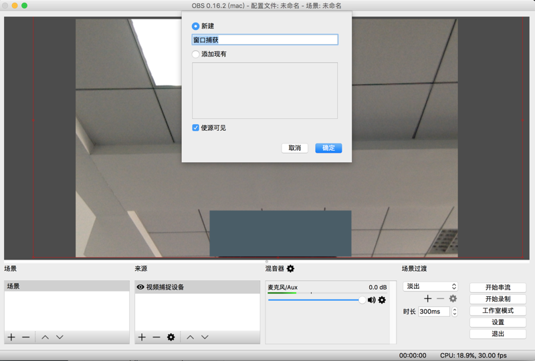Move scene down with arrow icon
This screenshot has width=535, height=361.
60,337
